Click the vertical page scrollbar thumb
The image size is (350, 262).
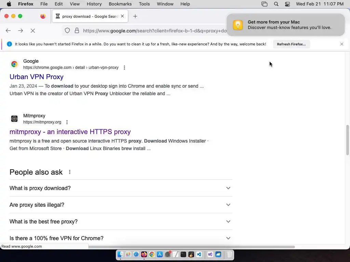click(x=347, y=140)
